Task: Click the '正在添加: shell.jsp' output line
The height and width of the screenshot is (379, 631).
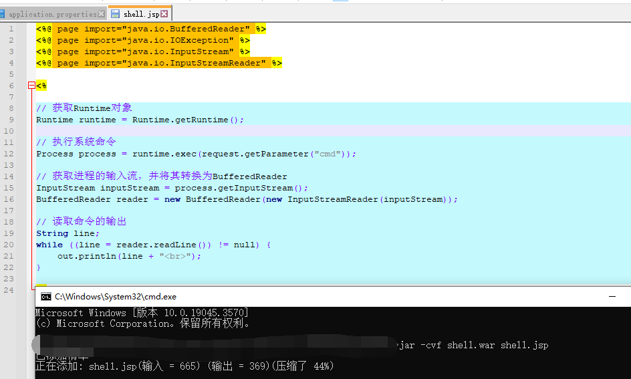Action: (x=184, y=366)
